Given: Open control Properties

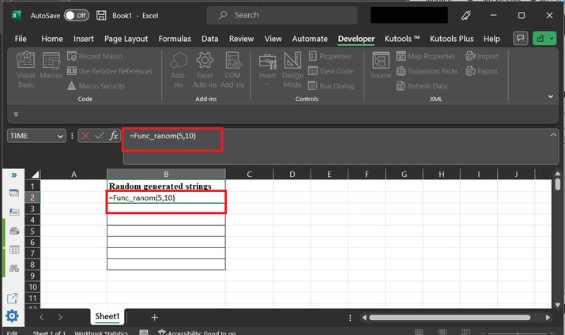Looking at the screenshot, I should [330, 56].
